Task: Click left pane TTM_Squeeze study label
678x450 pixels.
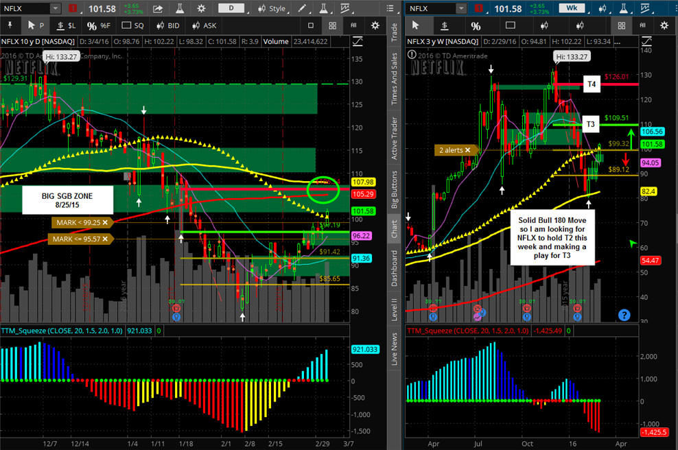Action: tap(62, 331)
